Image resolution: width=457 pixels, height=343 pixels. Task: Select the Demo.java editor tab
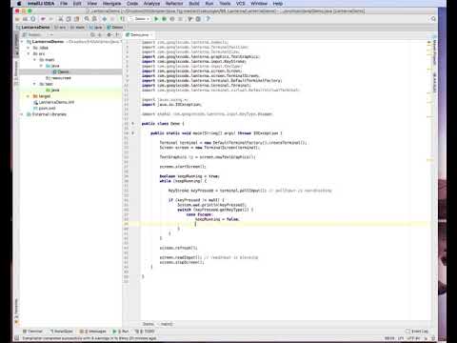(x=139, y=34)
